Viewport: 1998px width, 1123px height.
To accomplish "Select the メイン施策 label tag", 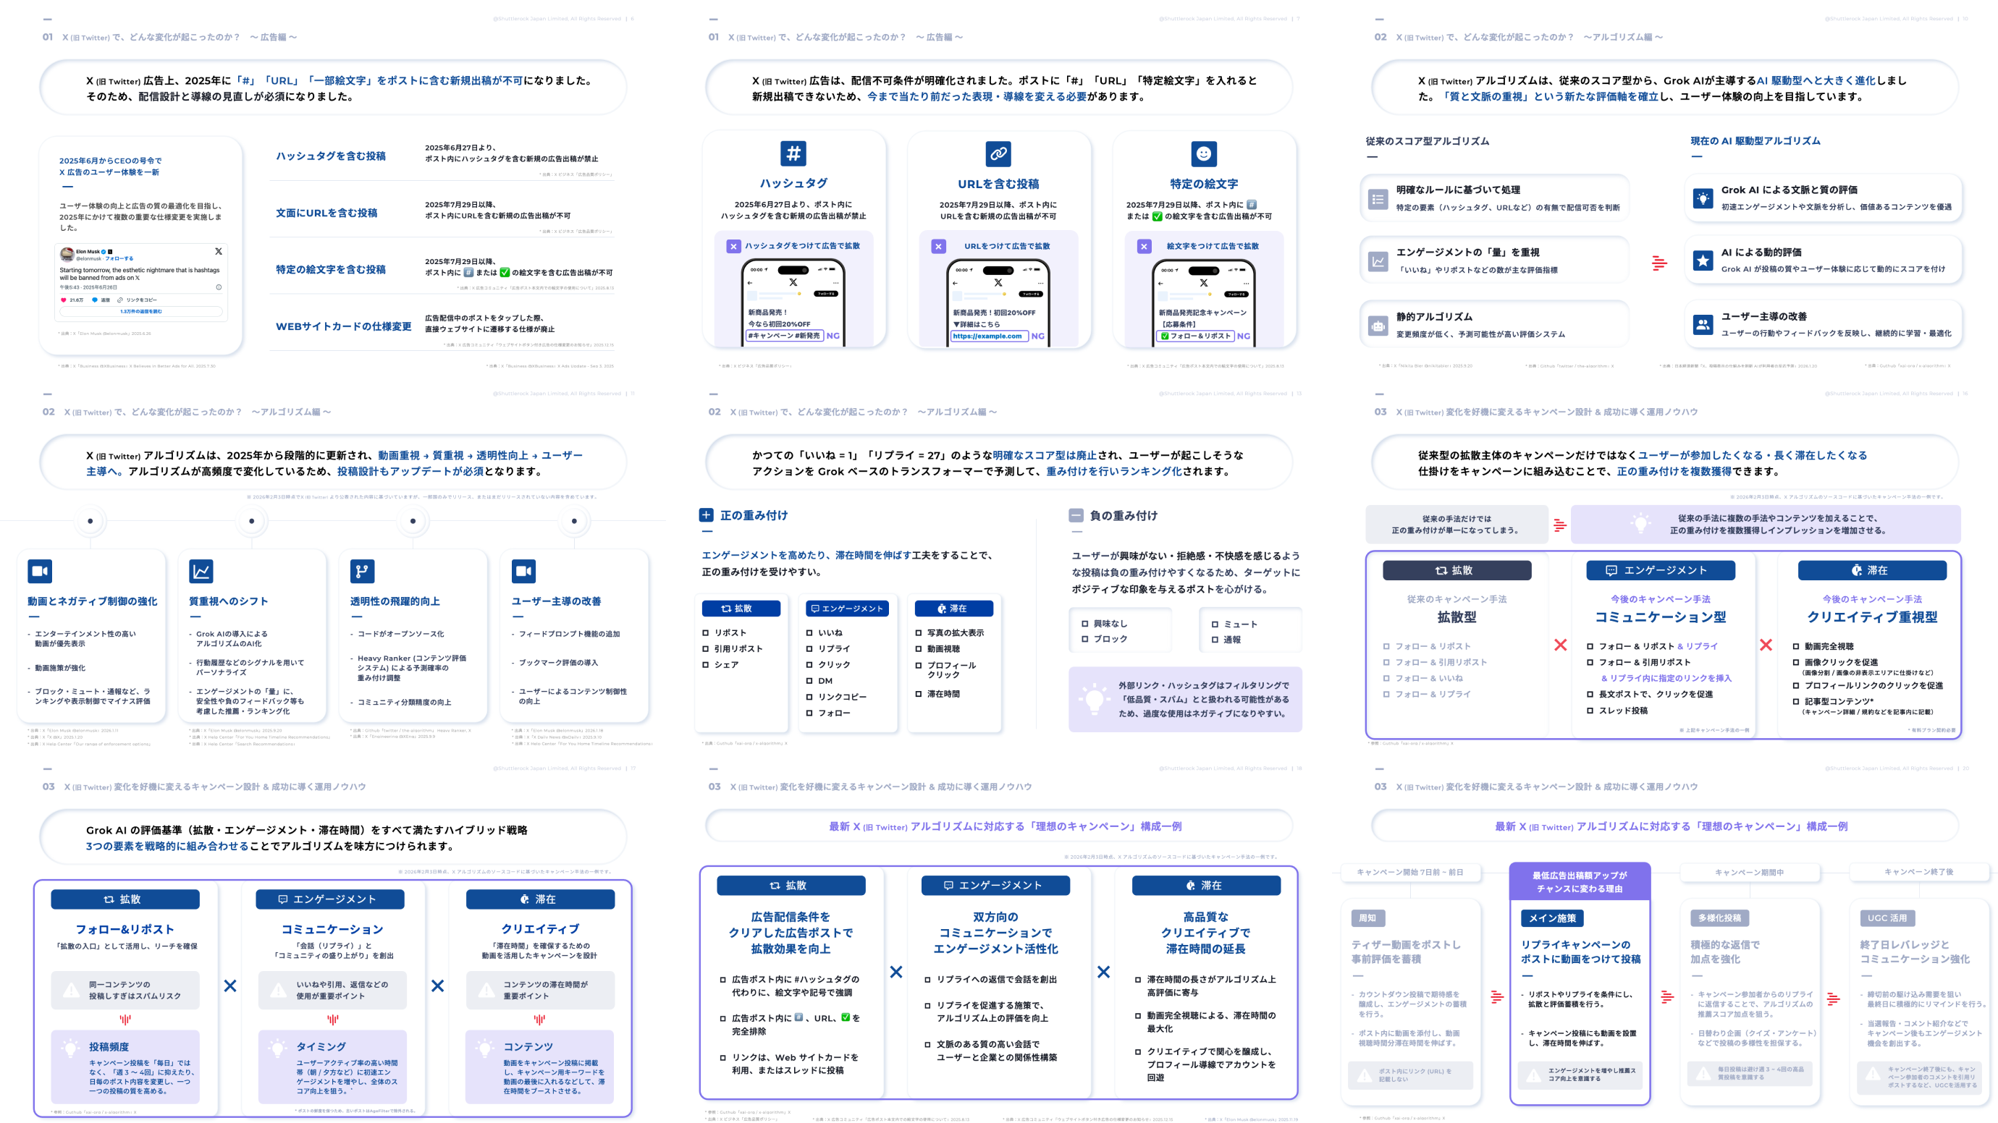I will click(1552, 918).
